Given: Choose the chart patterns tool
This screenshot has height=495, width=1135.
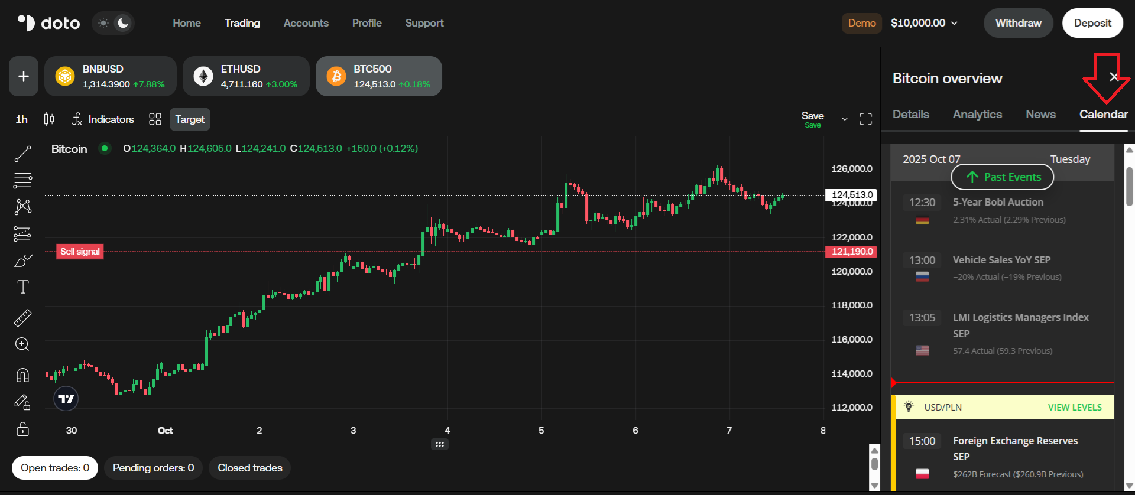Looking at the screenshot, I should coord(22,207).
